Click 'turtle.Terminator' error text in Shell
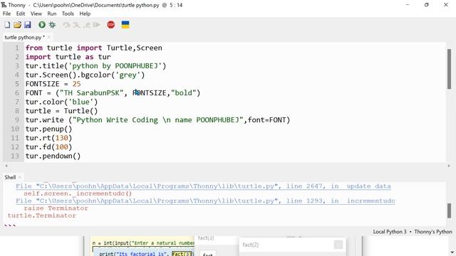The image size is (456, 256). pos(42,215)
